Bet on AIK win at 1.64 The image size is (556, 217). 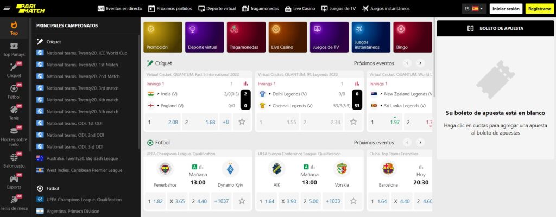click(267, 201)
